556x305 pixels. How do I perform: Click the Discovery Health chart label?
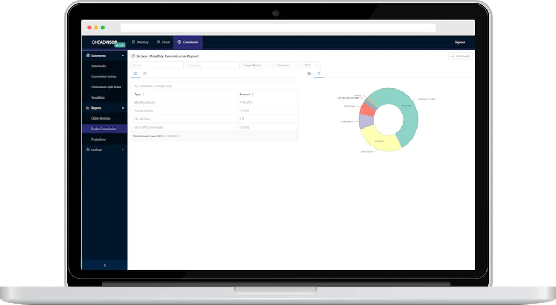tap(426, 99)
